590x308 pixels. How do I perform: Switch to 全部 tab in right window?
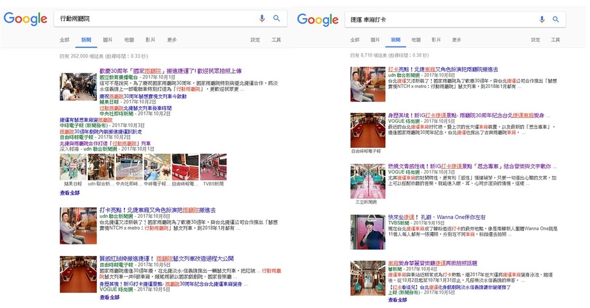coord(355,40)
